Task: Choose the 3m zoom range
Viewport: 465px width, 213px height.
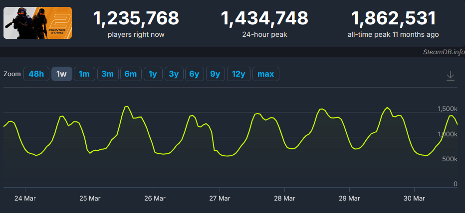Action: pos(108,74)
